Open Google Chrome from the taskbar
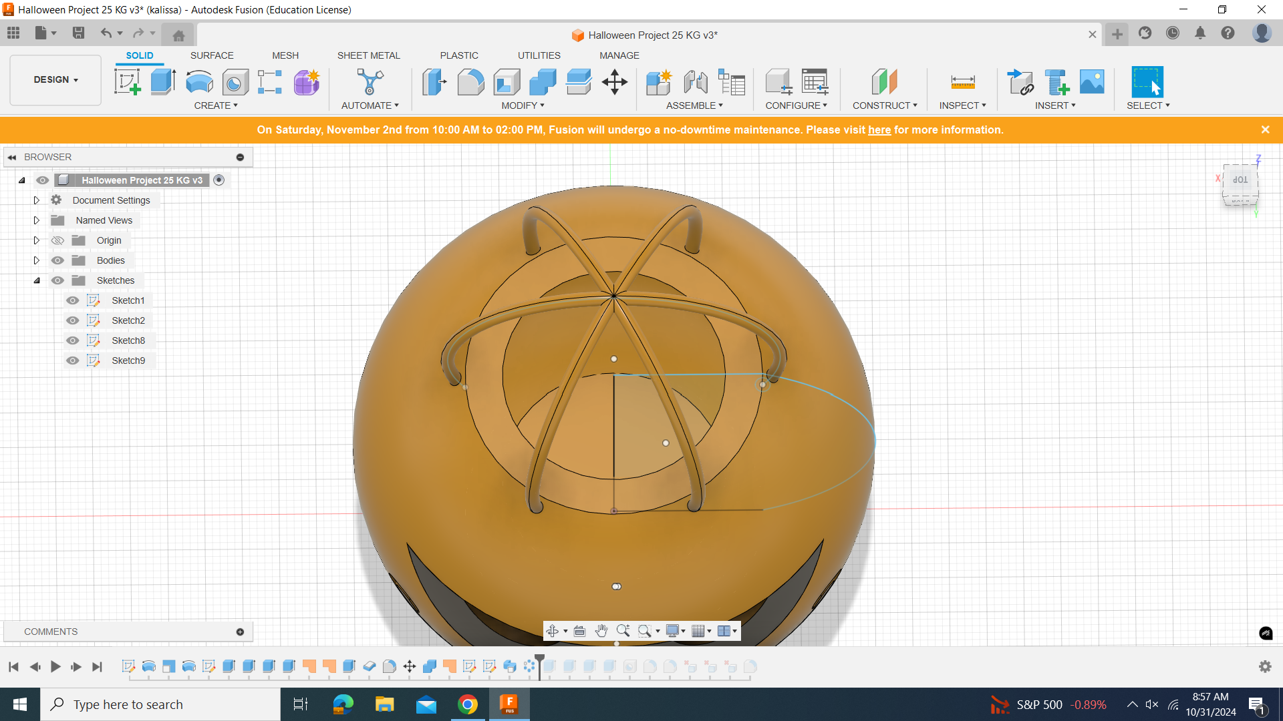Image resolution: width=1283 pixels, height=721 pixels. [468, 704]
